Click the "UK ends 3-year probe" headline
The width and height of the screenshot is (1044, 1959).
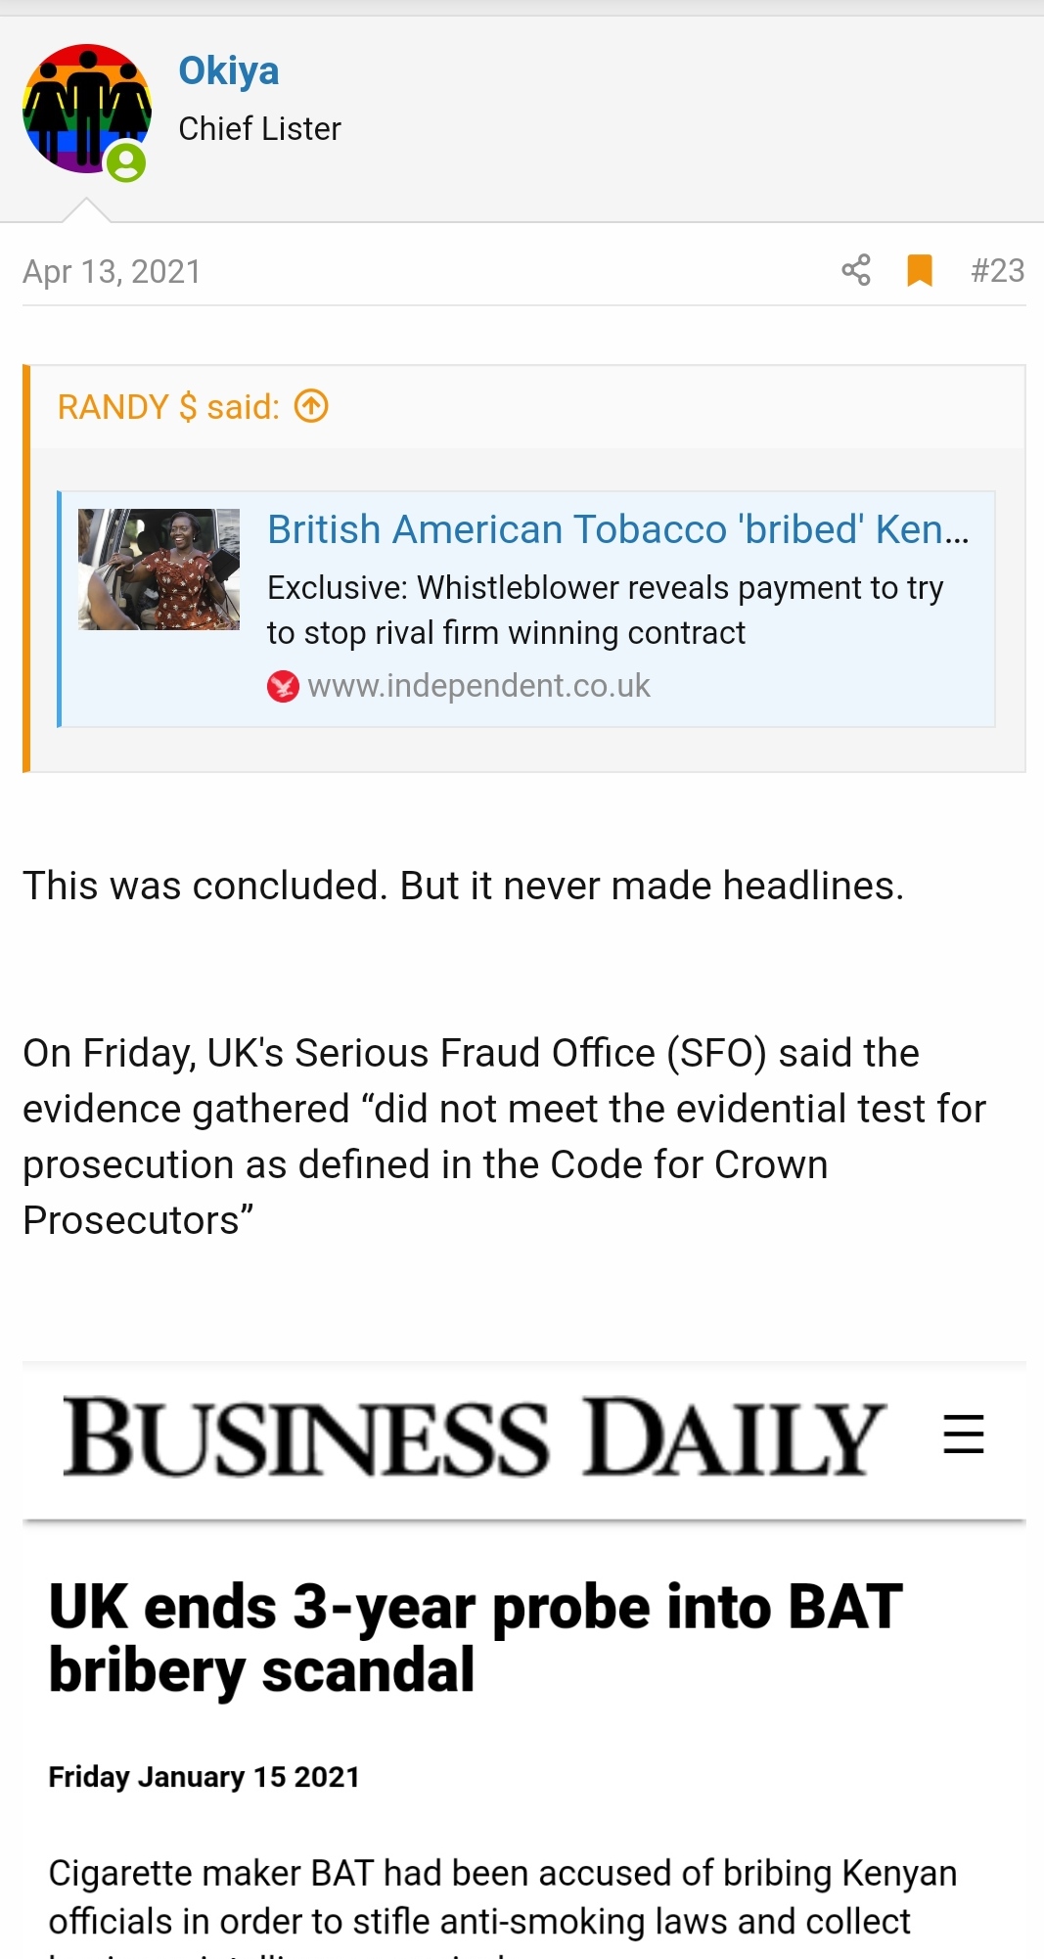[476, 1637]
